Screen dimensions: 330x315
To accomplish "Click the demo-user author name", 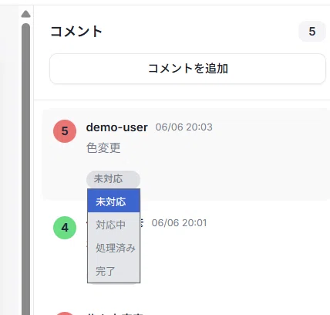I will click(117, 127).
